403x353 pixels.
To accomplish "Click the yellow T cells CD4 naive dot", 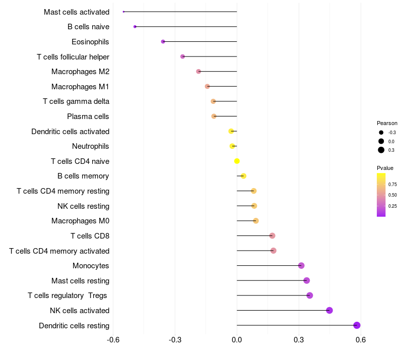I will [237, 161].
